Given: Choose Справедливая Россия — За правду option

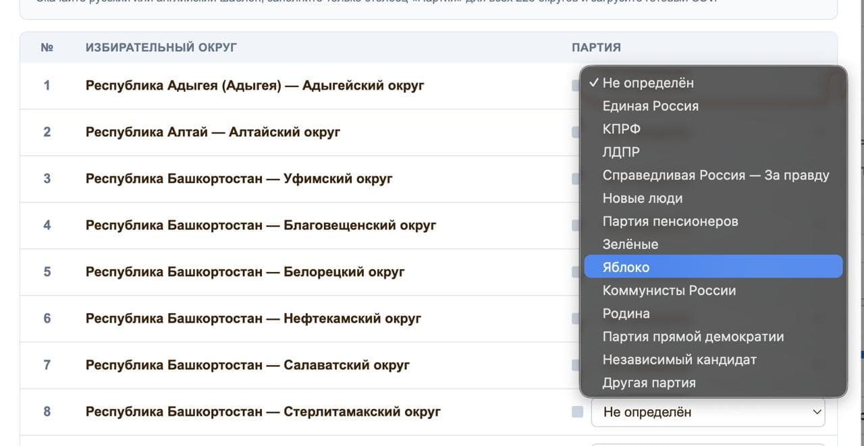Looking at the screenshot, I should 713,175.
